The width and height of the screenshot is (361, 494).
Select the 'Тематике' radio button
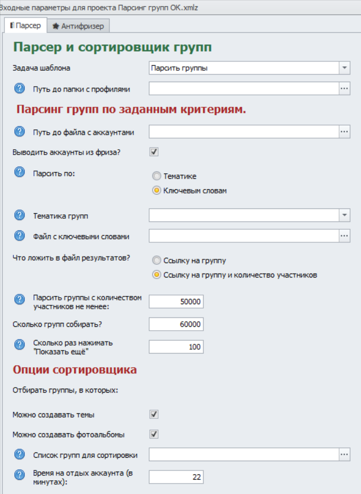pyautogui.click(x=155, y=175)
